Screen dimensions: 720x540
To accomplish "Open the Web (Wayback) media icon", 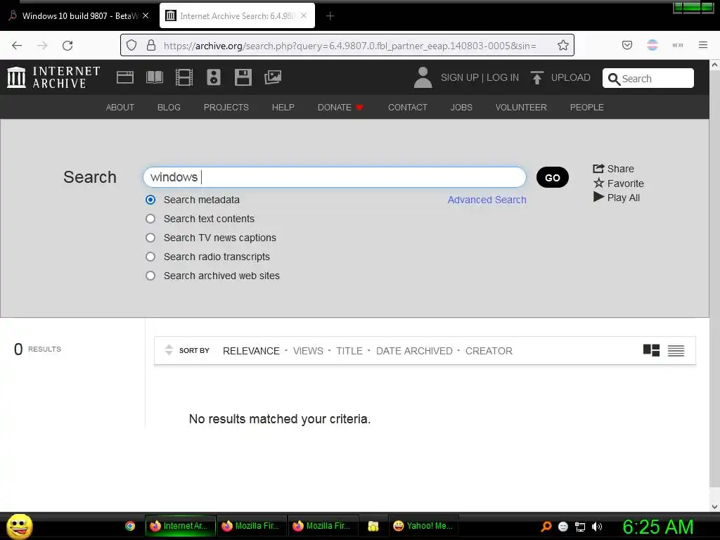I will tap(125, 77).
